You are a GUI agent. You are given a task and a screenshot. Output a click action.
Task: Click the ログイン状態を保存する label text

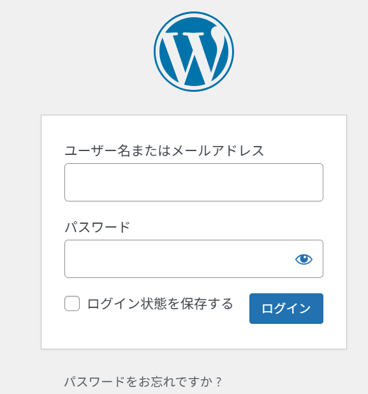160,303
